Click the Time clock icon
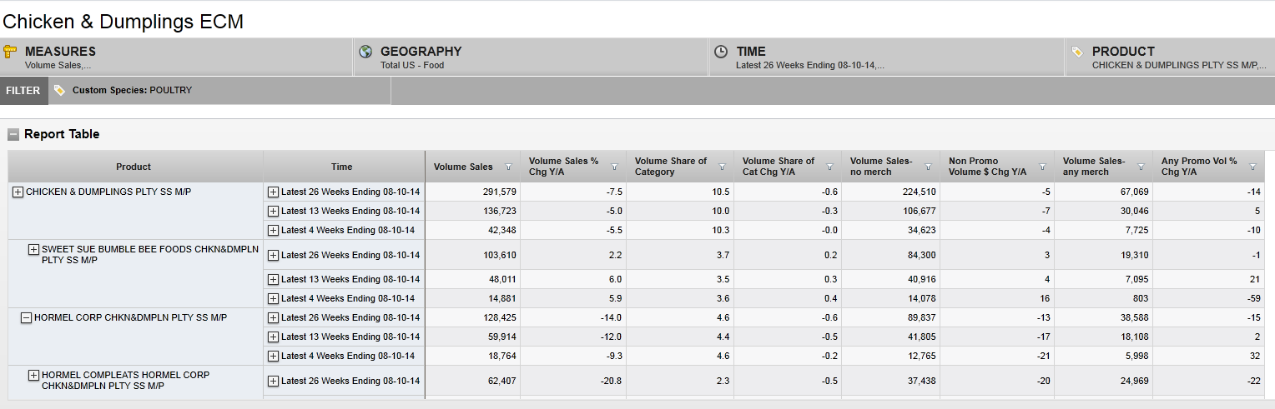This screenshot has height=409, width=1275. pos(722,52)
